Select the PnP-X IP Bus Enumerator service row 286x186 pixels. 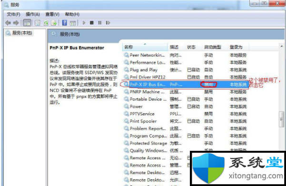[185, 84]
